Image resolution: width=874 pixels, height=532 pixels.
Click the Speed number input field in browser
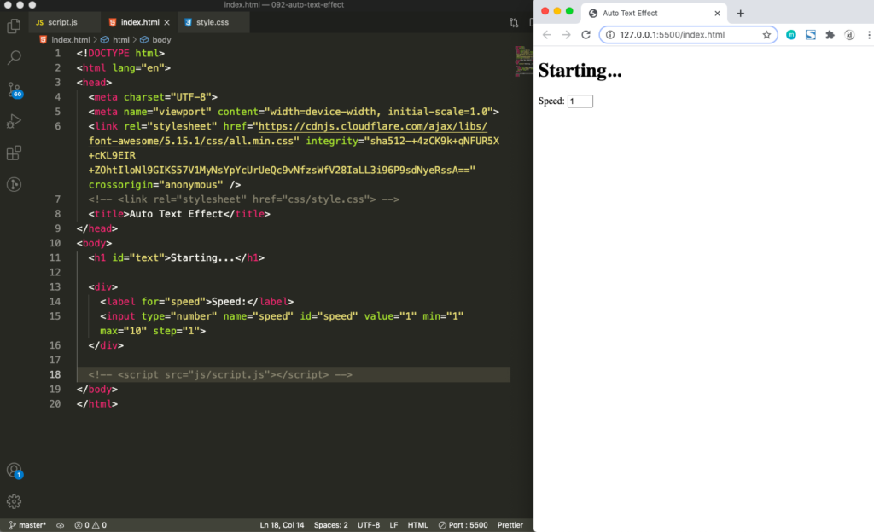580,101
